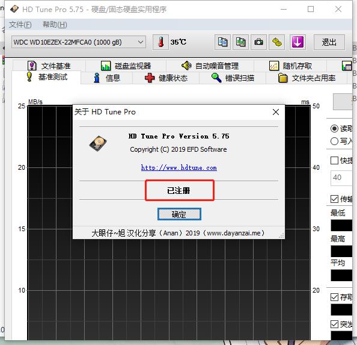
Task: Switch to the 错误扫描 tab
Action: tap(233, 78)
